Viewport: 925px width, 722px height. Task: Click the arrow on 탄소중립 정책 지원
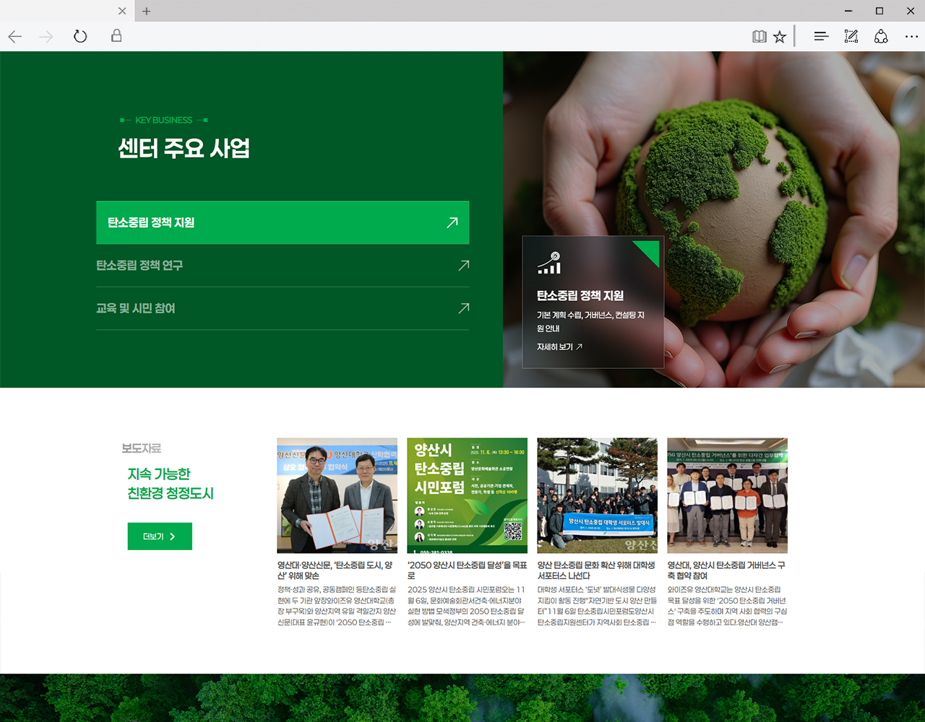(452, 222)
